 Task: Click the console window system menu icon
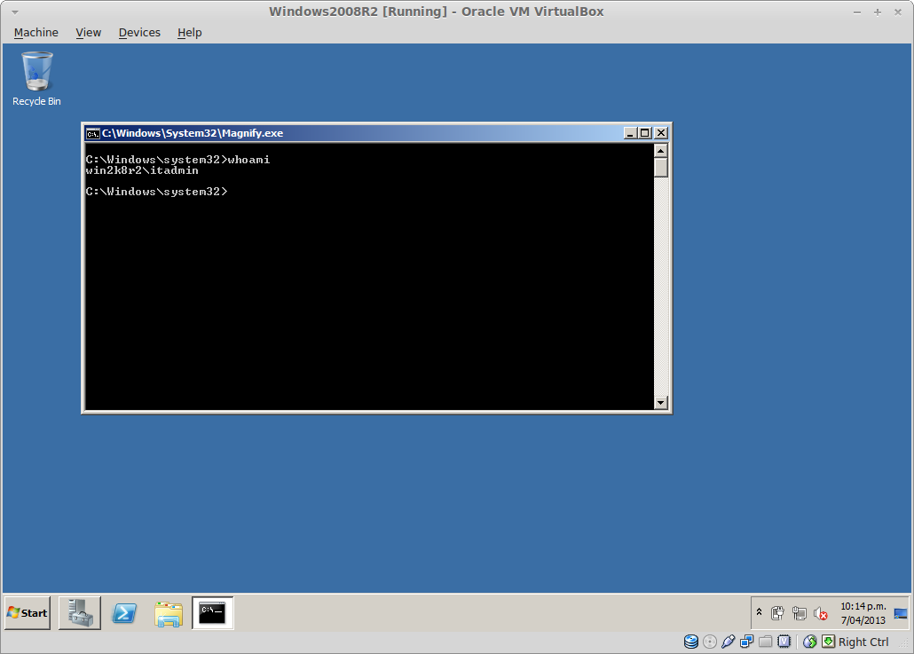(92, 133)
